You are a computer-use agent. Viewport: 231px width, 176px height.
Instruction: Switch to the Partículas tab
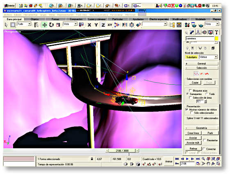(117, 19)
